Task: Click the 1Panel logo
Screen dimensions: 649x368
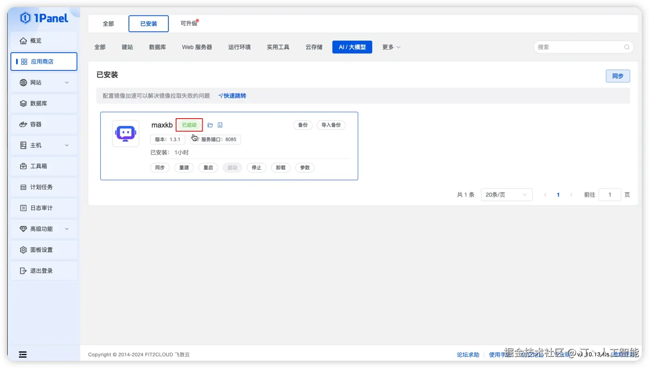Action: pos(44,18)
